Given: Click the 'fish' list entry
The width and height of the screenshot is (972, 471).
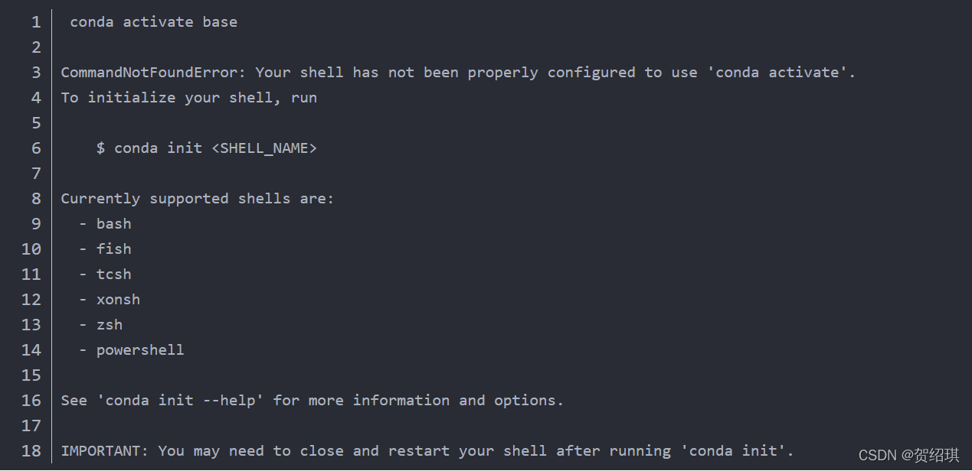Looking at the screenshot, I should pyautogui.click(x=114, y=249).
